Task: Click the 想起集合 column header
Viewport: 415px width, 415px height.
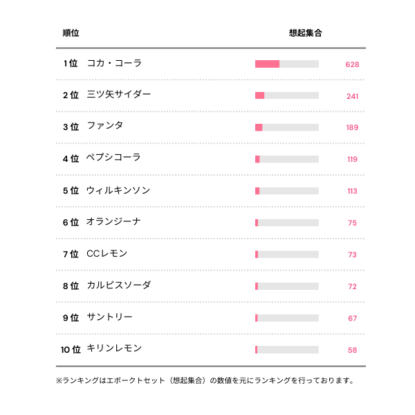Action: click(305, 33)
